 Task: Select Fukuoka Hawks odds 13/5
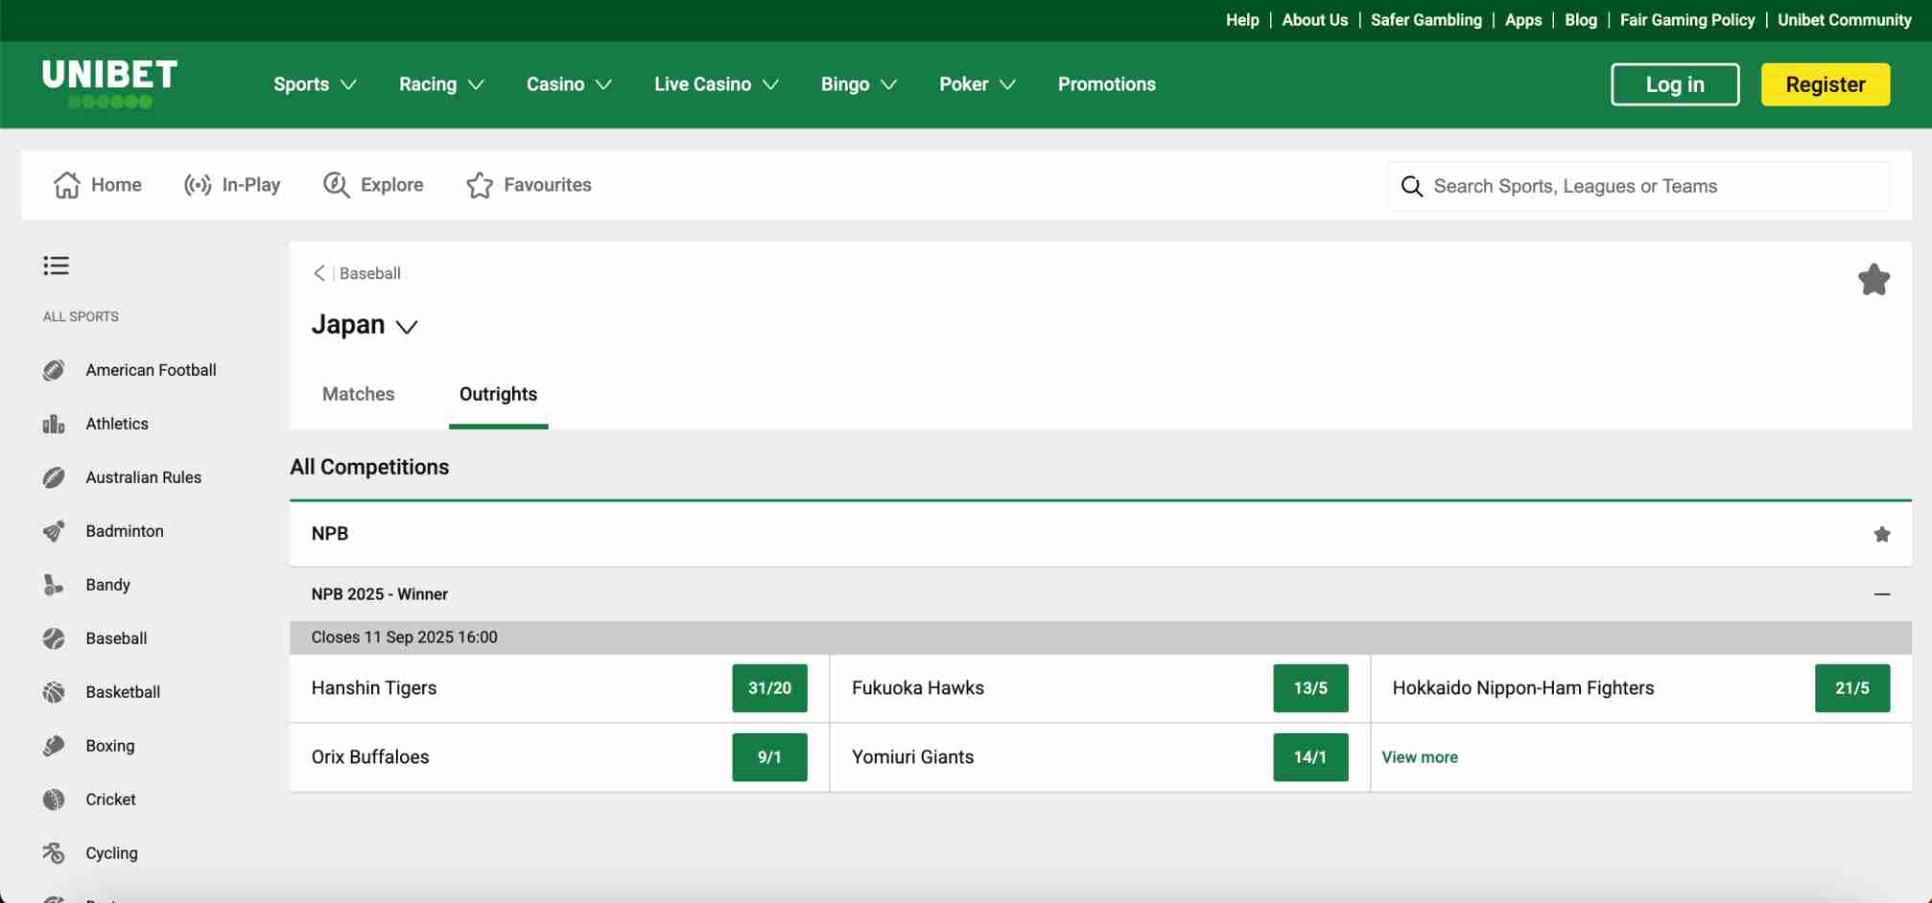(1310, 688)
